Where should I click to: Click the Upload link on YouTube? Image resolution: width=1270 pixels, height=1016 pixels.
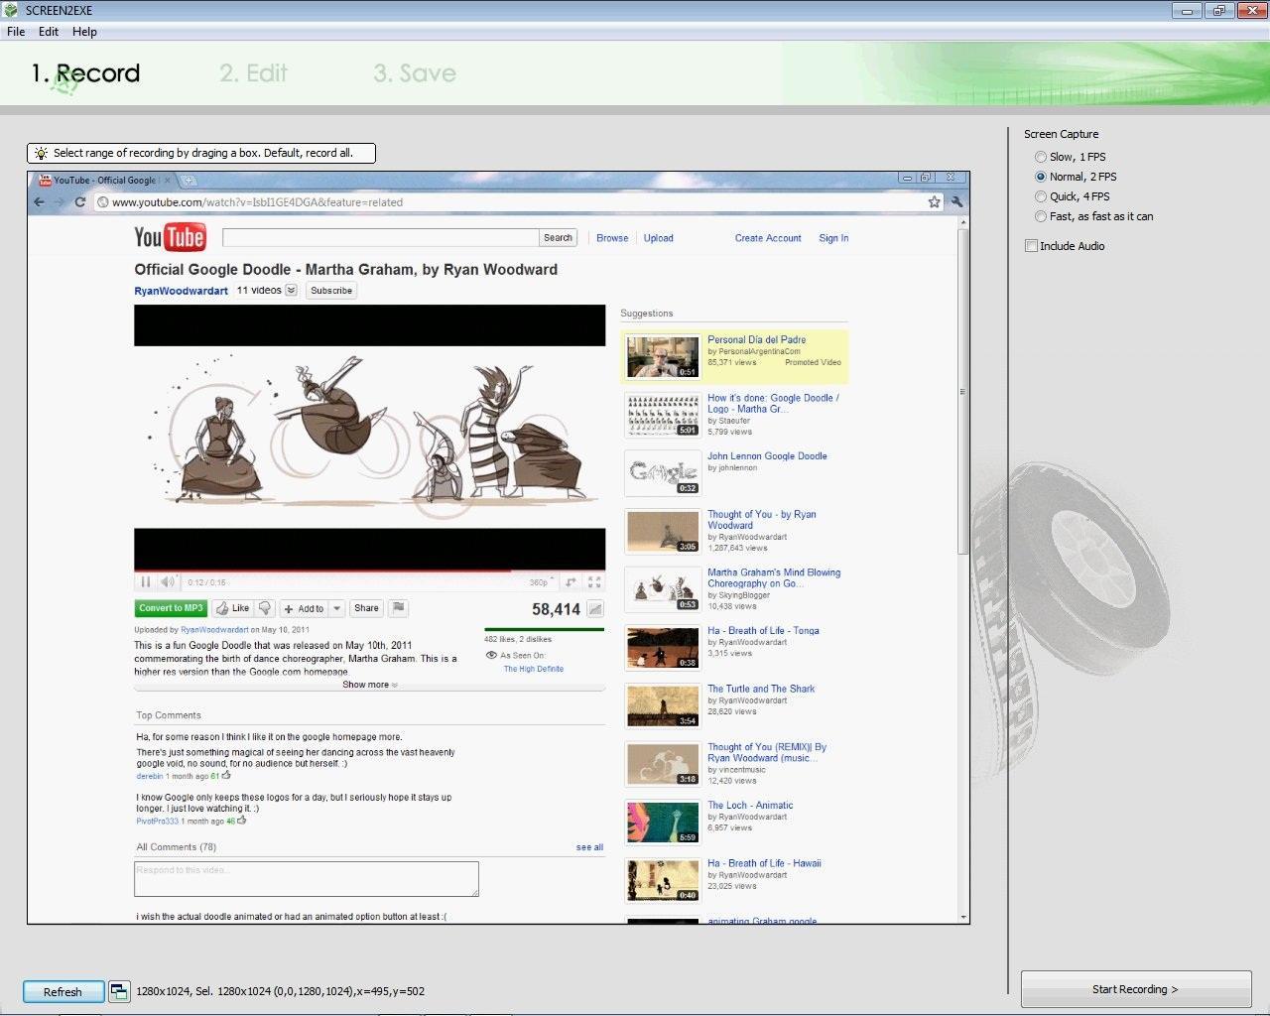(658, 238)
